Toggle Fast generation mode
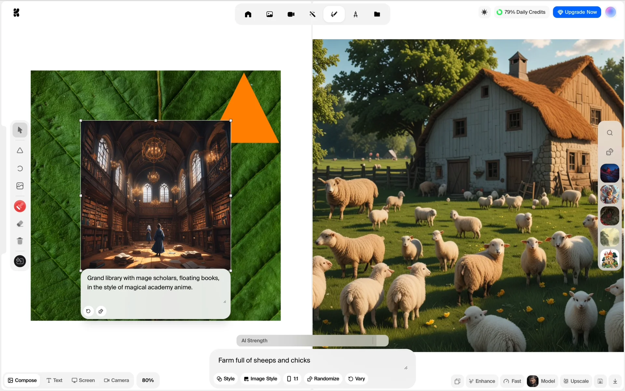This screenshot has width=625, height=391. (512, 381)
